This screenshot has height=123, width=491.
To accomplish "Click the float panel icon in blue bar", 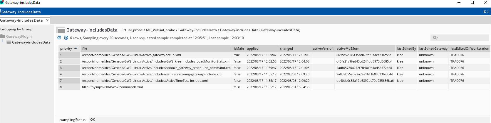I will tap(485, 12).
